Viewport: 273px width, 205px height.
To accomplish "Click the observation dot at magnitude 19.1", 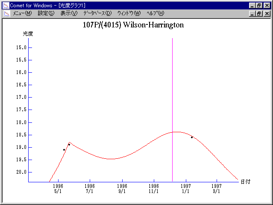I will click(64, 150).
